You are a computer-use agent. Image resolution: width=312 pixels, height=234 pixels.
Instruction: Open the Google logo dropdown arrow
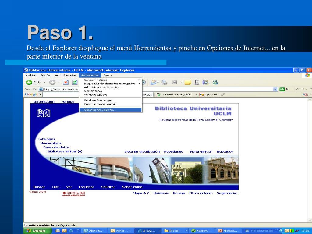(x=40, y=94)
